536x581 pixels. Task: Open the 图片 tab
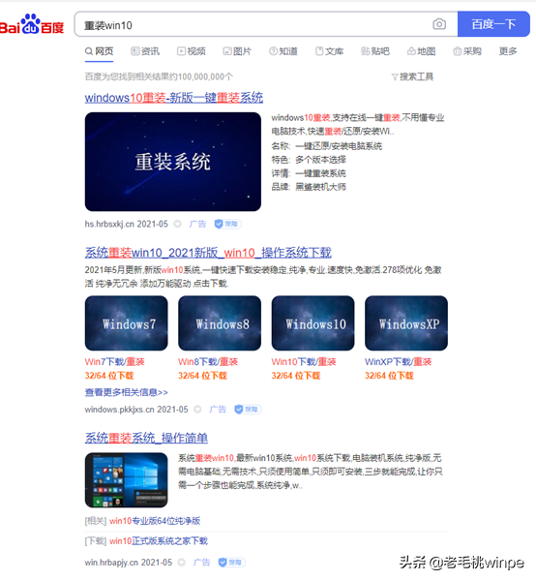tap(237, 51)
